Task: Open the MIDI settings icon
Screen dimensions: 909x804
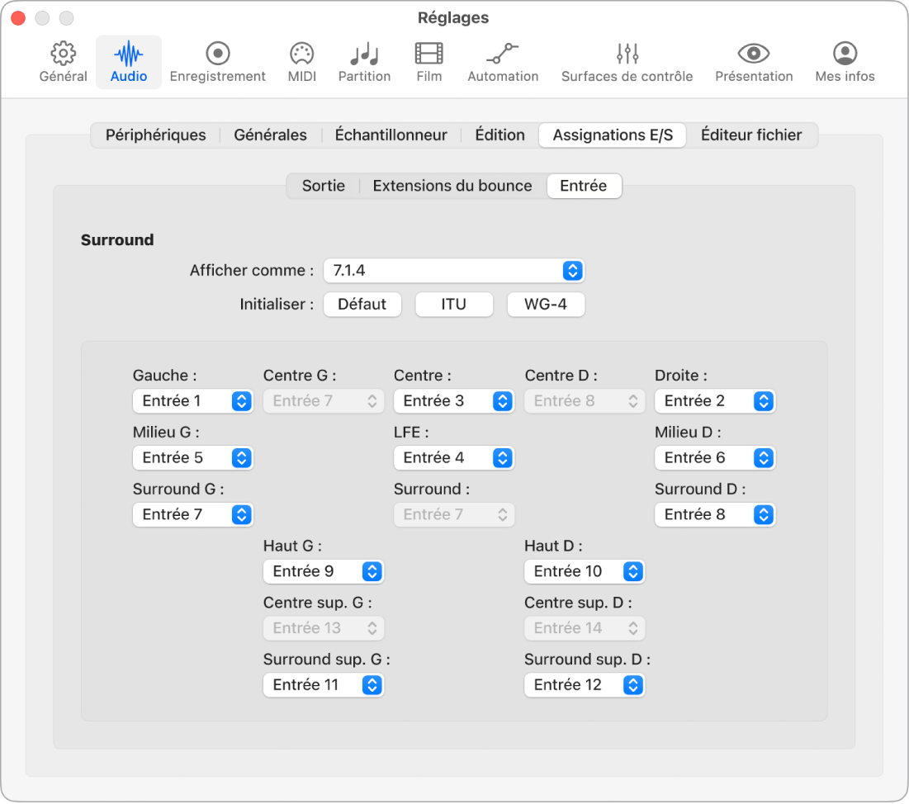Action: coord(301,54)
